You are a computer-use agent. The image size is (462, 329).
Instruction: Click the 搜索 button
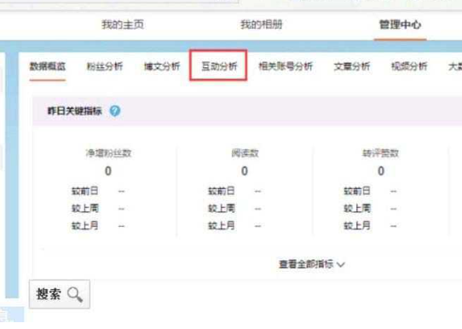click(x=60, y=294)
